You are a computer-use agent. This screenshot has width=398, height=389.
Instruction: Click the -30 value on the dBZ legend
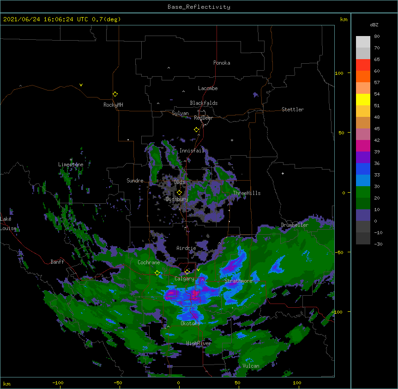click(x=378, y=244)
